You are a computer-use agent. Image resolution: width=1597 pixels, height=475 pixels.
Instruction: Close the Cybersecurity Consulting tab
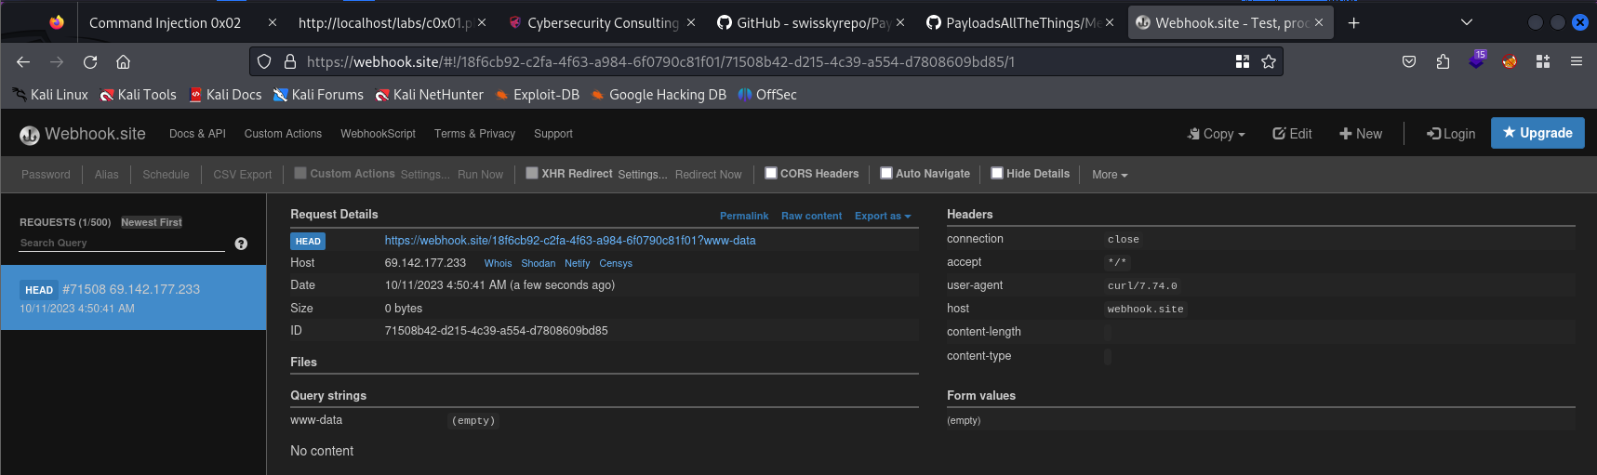(x=691, y=22)
